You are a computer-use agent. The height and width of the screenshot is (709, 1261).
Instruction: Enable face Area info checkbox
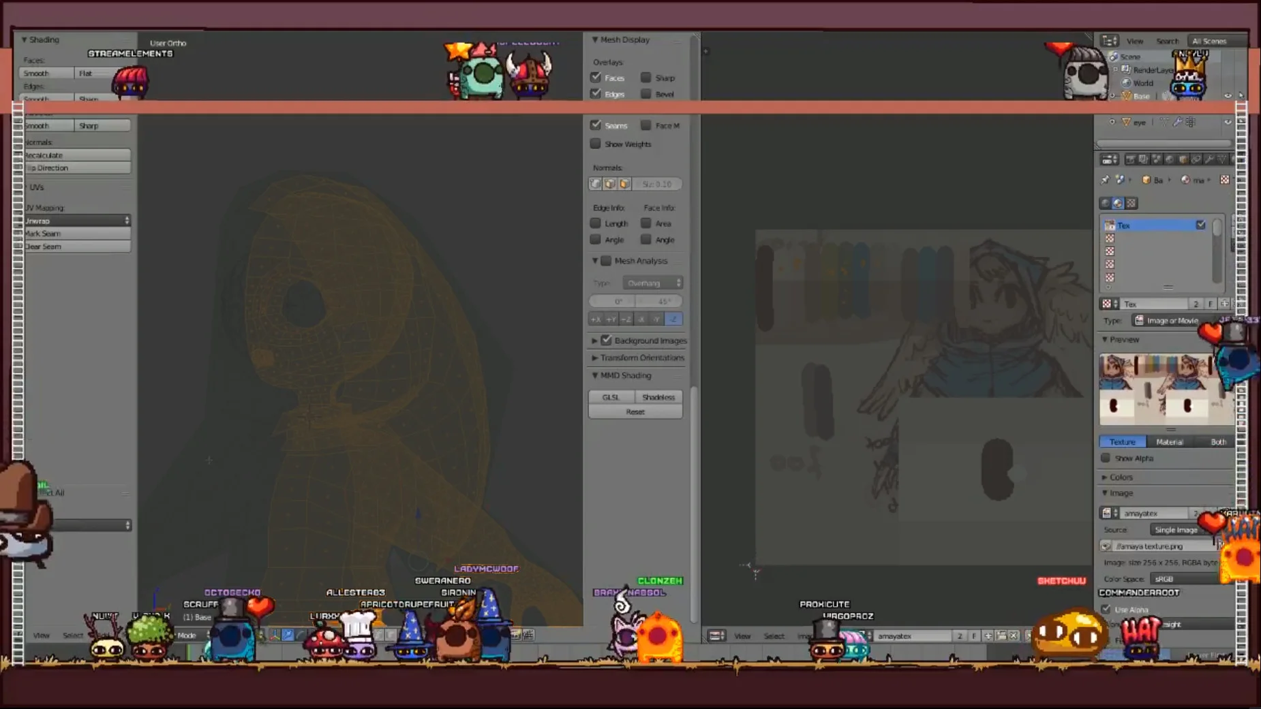click(645, 223)
